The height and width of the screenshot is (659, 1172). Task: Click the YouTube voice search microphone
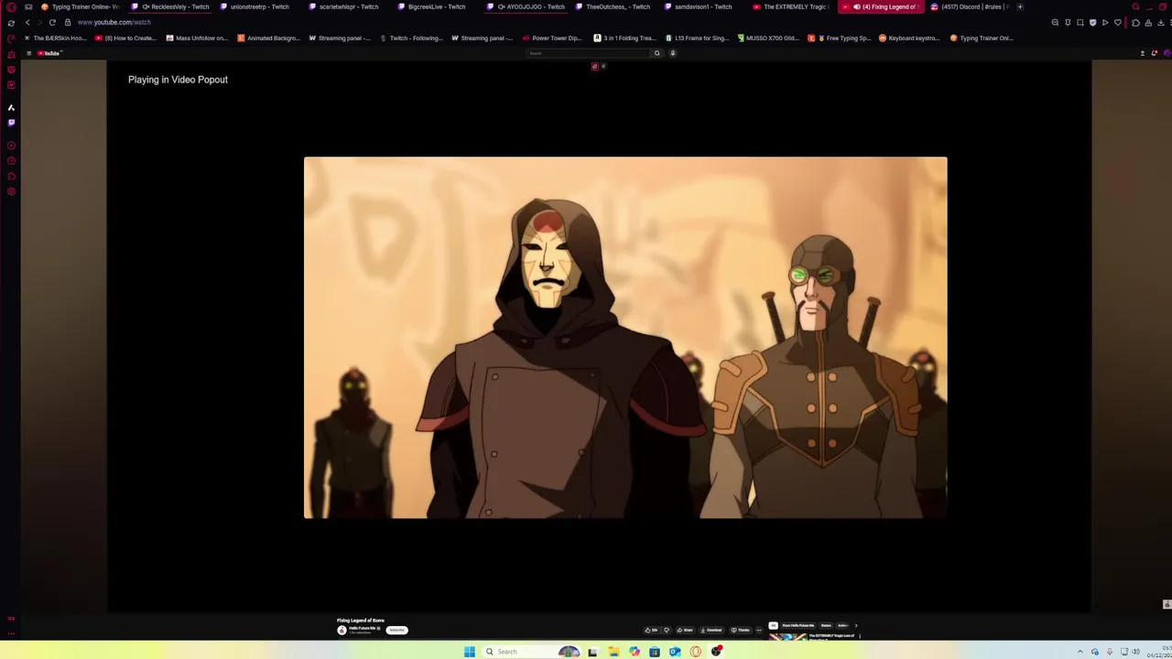click(672, 53)
